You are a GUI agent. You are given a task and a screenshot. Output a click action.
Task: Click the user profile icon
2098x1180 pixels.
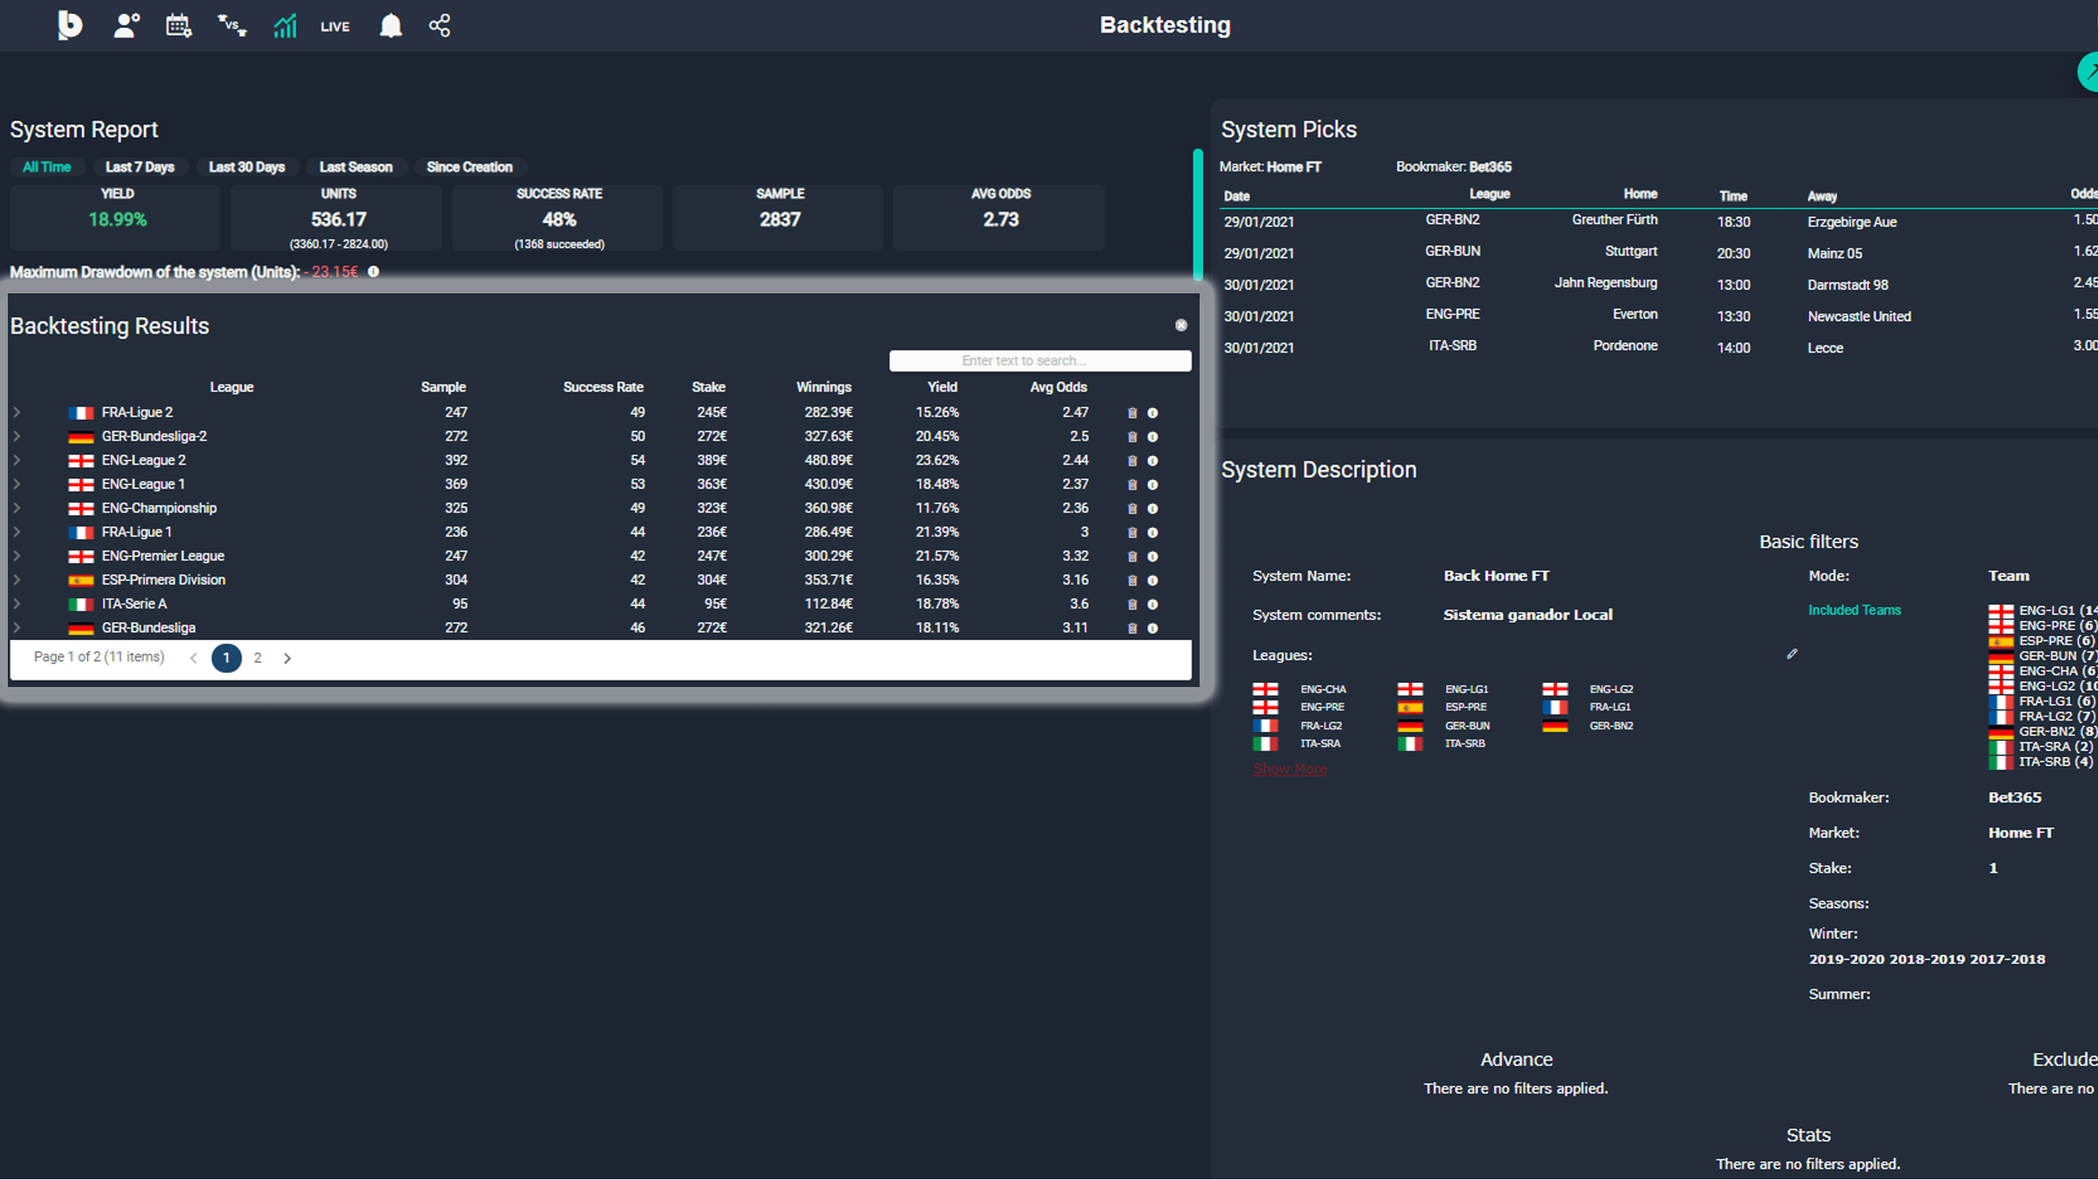pyautogui.click(x=125, y=25)
